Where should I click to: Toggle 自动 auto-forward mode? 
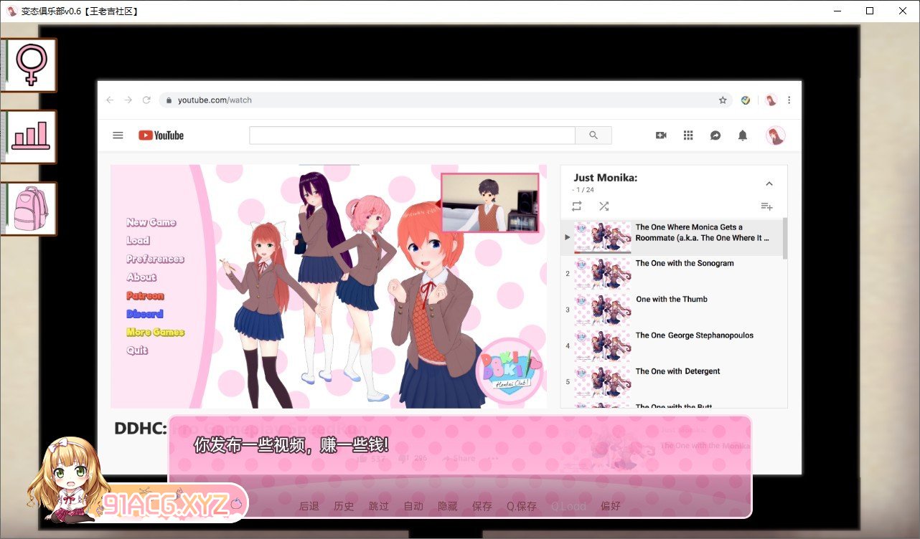[x=413, y=506]
